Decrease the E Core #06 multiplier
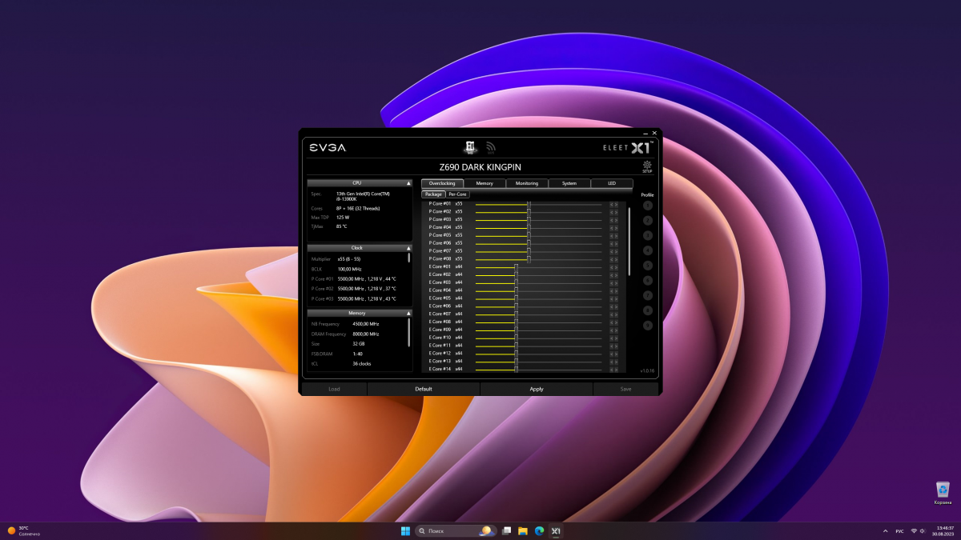961x540 pixels. tap(611, 306)
